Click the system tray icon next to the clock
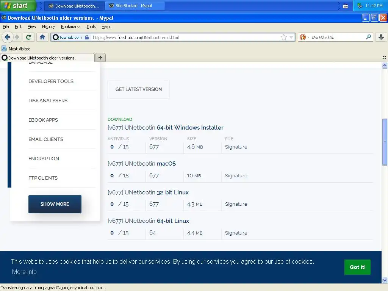The height and width of the screenshot is (291, 388). click(360, 5)
